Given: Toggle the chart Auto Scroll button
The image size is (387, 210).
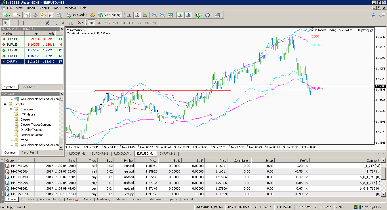Looking at the screenshot, I should (180, 15).
